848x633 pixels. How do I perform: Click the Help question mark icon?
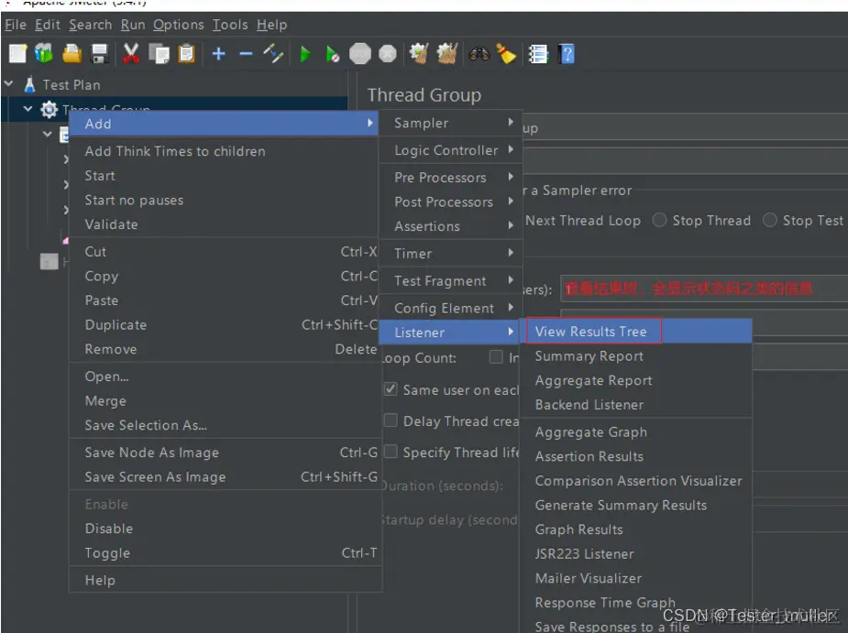(567, 54)
